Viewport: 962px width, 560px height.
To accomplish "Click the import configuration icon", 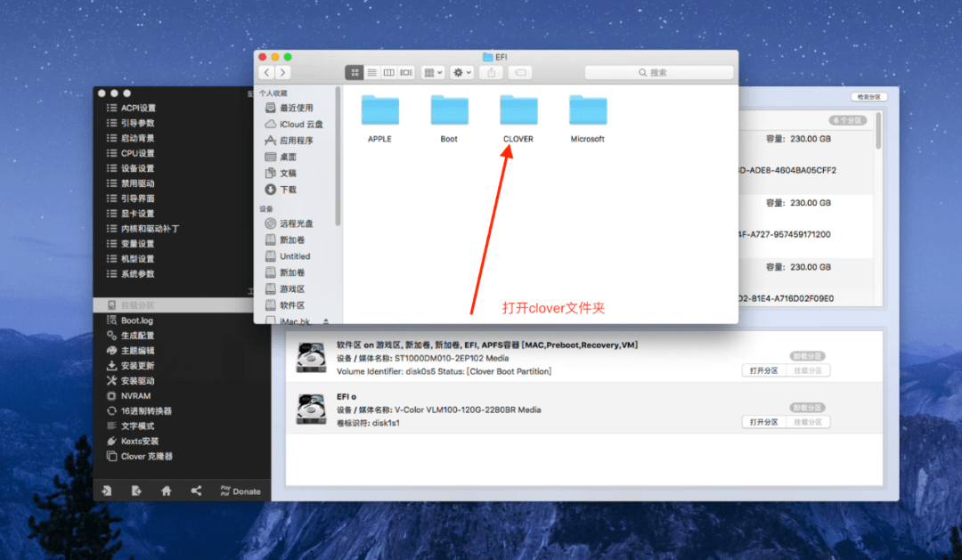I will click(107, 491).
